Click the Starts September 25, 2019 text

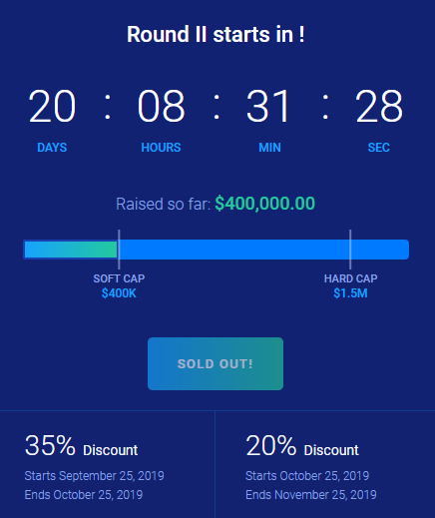tap(94, 476)
